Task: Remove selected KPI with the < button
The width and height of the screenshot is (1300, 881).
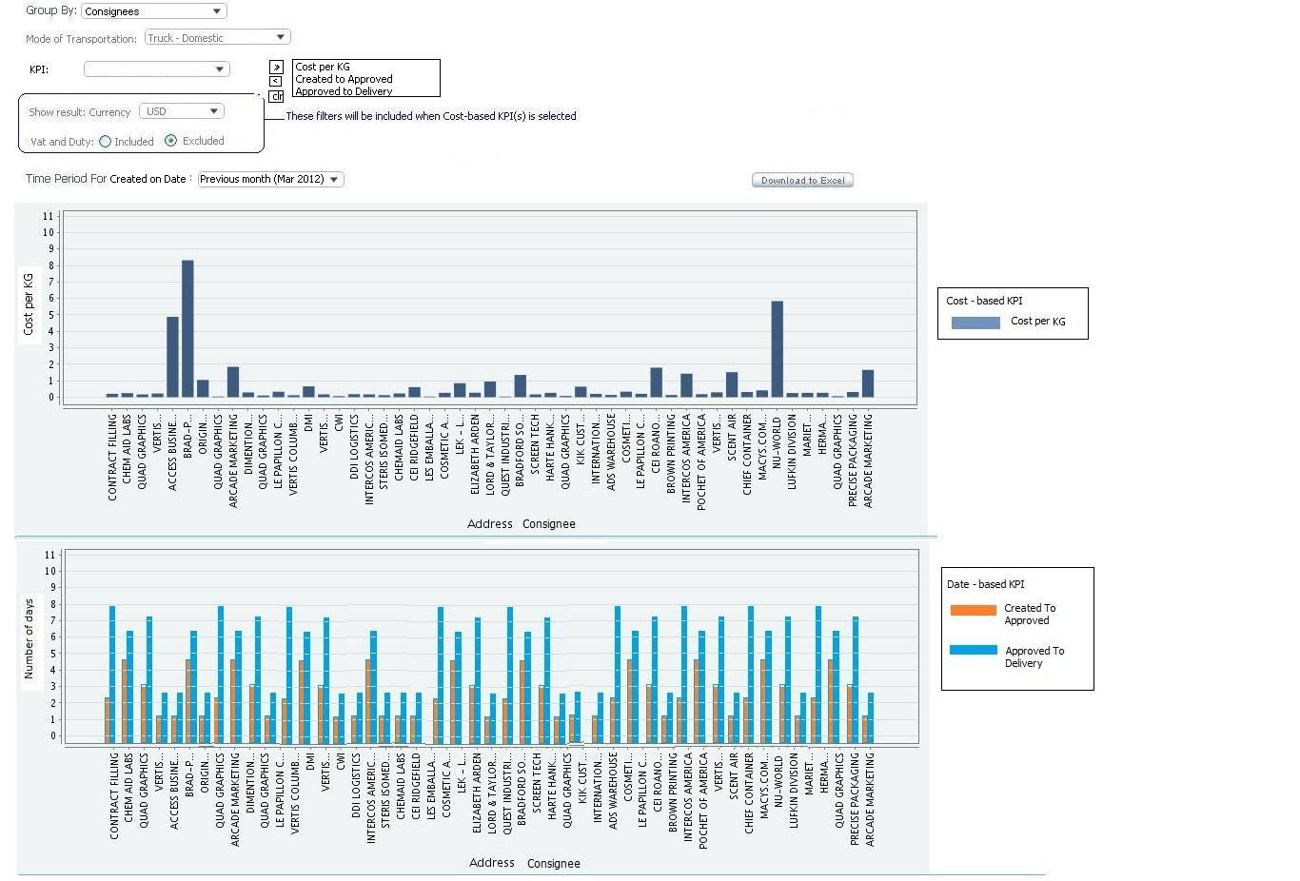Action: click(276, 82)
